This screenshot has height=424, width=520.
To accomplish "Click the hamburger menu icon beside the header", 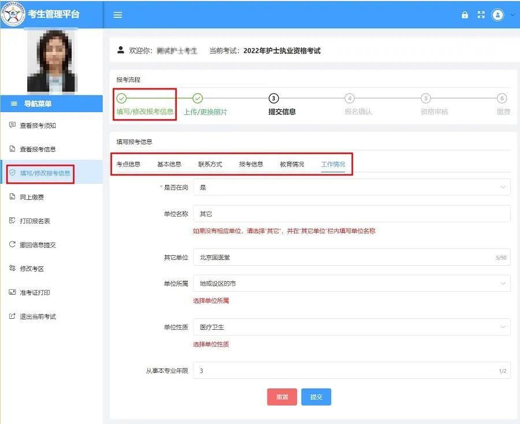I will (x=117, y=15).
